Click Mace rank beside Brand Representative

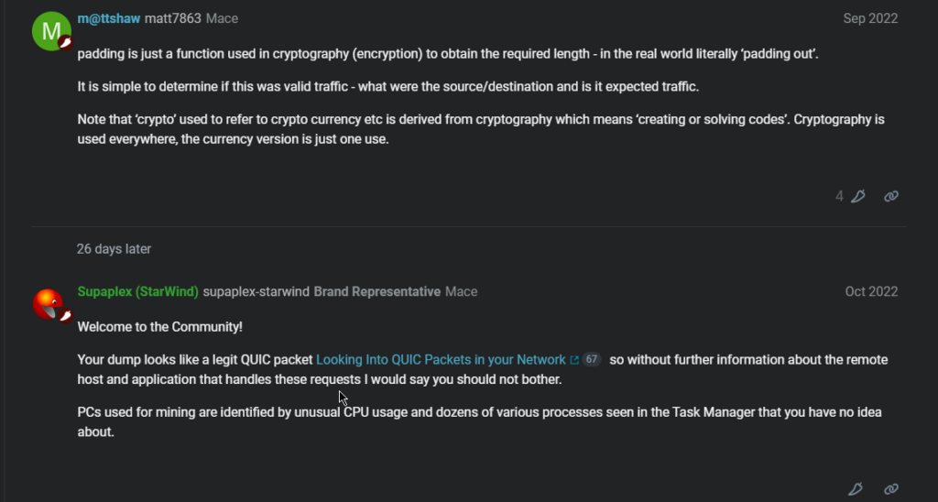click(x=462, y=291)
